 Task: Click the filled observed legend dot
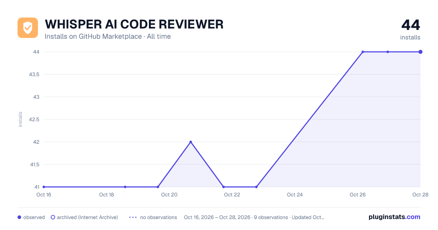coord(19,217)
